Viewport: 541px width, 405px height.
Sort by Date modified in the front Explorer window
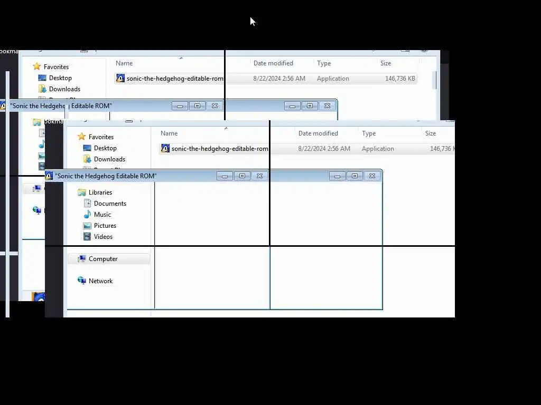(318, 133)
